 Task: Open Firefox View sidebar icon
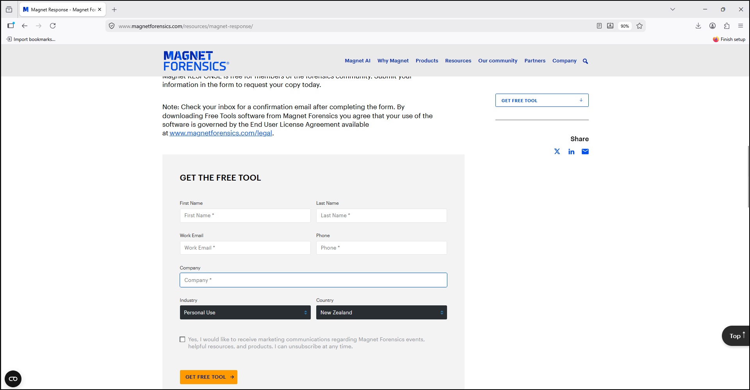tap(11, 26)
